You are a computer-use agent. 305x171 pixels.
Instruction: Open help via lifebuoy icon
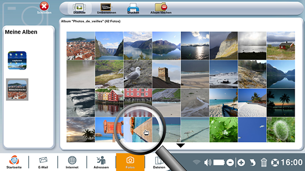(x=275, y=163)
